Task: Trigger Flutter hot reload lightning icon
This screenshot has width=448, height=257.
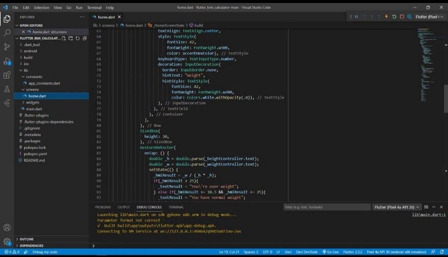Action: click(386, 17)
